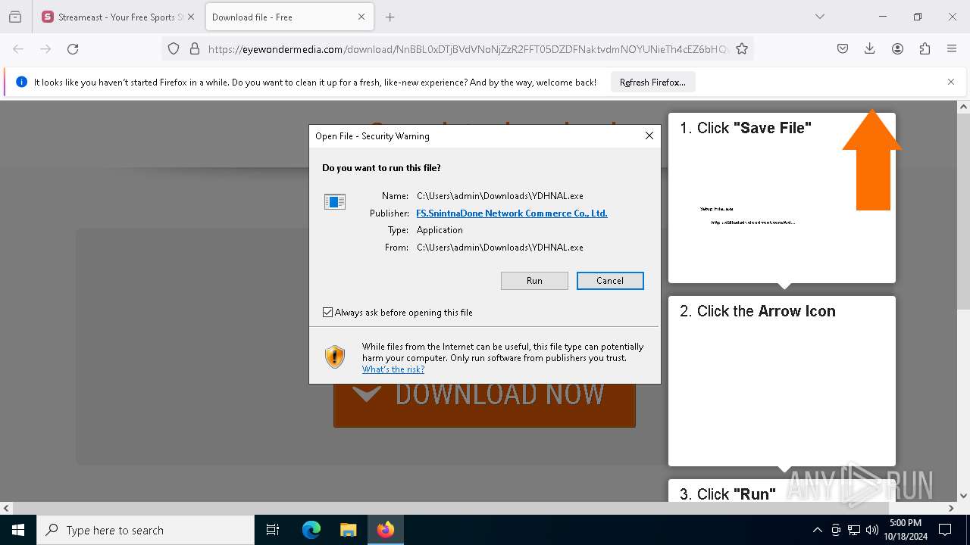The height and width of the screenshot is (545, 970).
Task: Open the volume control tray icon
Action: tap(872, 530)
